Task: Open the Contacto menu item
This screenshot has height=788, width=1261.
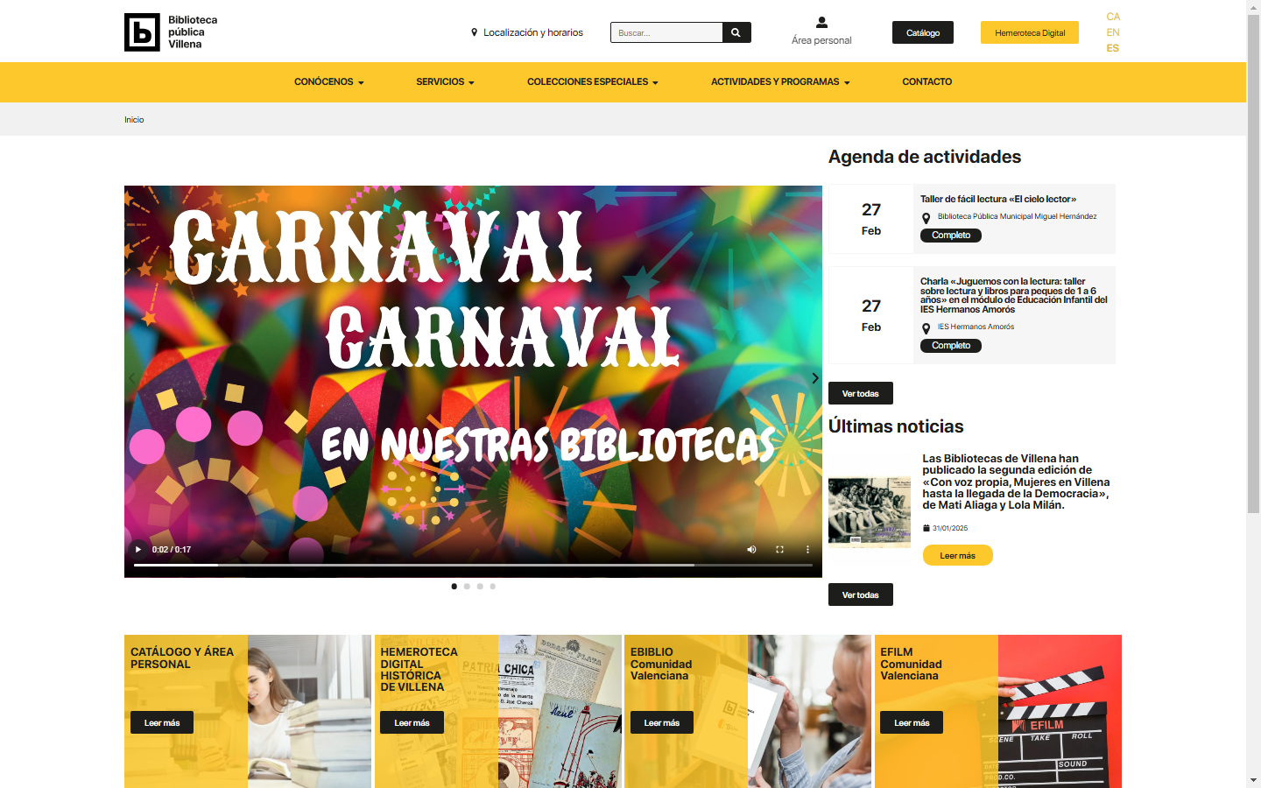Action: click(926, 82)
